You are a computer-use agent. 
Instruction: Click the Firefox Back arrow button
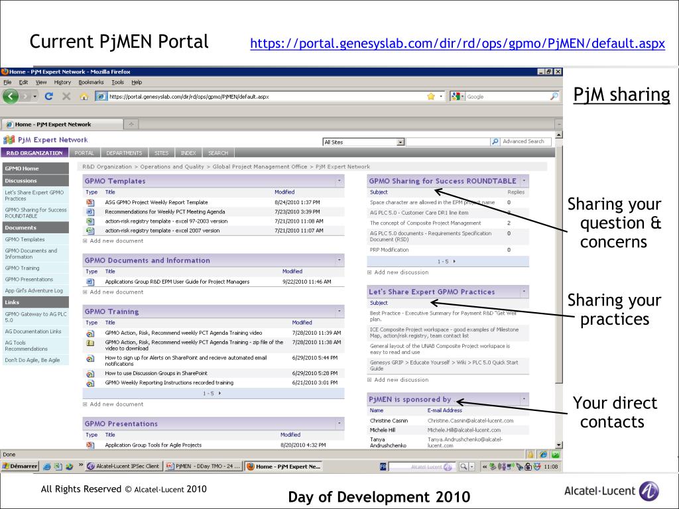(x=11, y=96)
